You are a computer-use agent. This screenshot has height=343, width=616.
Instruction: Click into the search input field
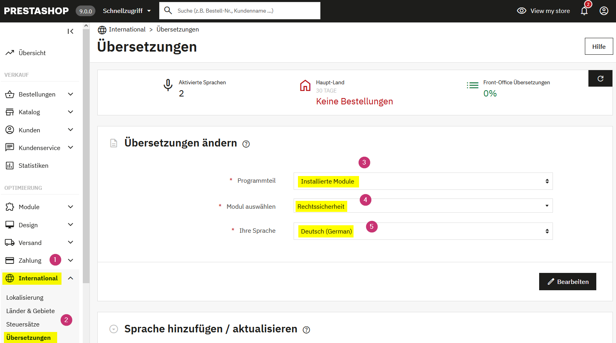coord(246,11)
